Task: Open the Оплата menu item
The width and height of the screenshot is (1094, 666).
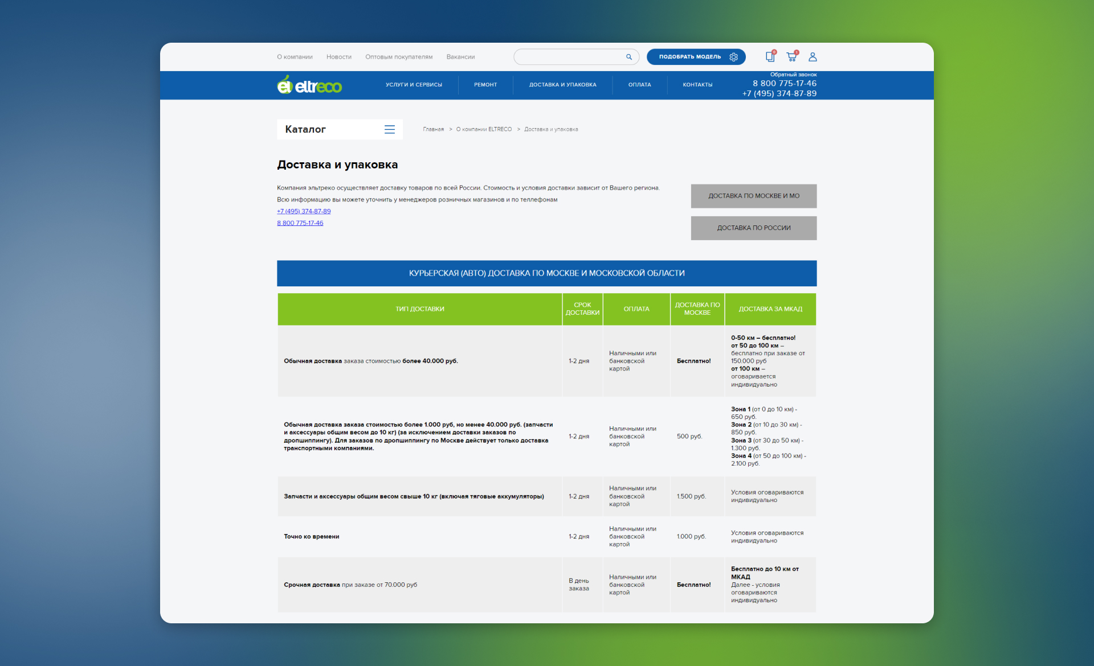Action: coord(639,85)
